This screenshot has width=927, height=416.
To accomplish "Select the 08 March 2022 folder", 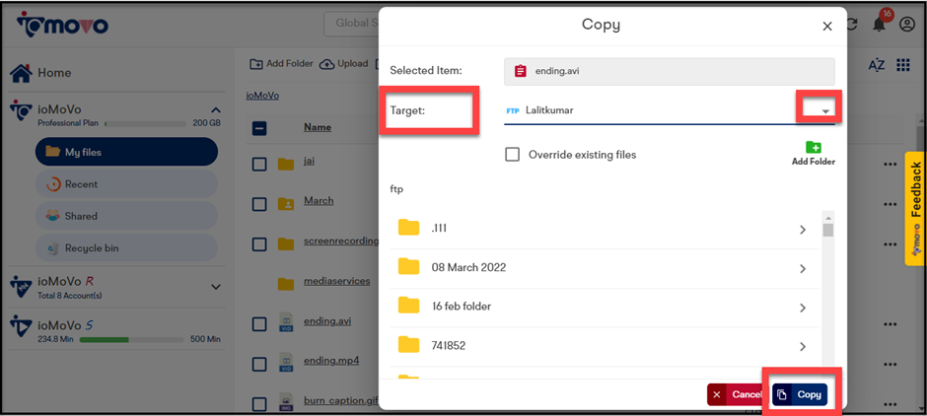I will pyautogui.click(x=605, y=268).
